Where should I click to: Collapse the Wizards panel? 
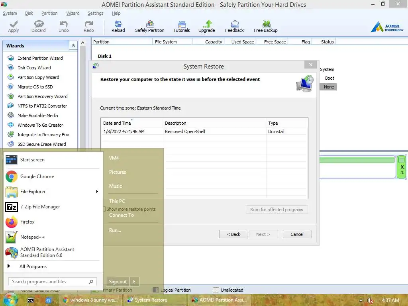coord(73,45)
